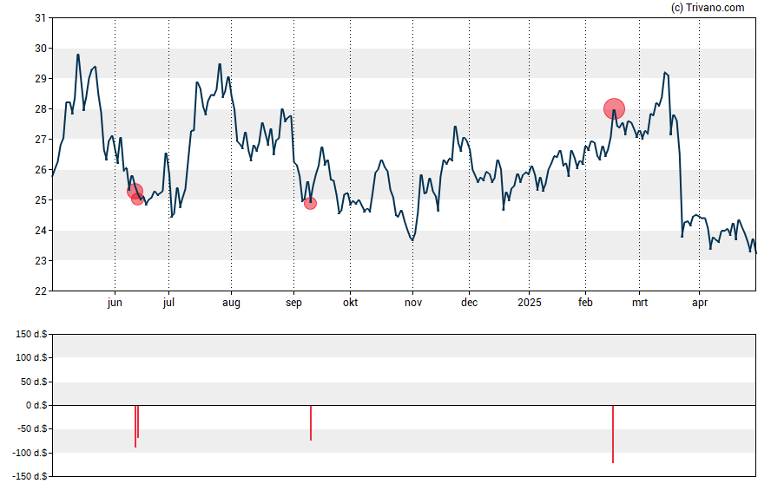Click the shorter red bar in June

138,421
